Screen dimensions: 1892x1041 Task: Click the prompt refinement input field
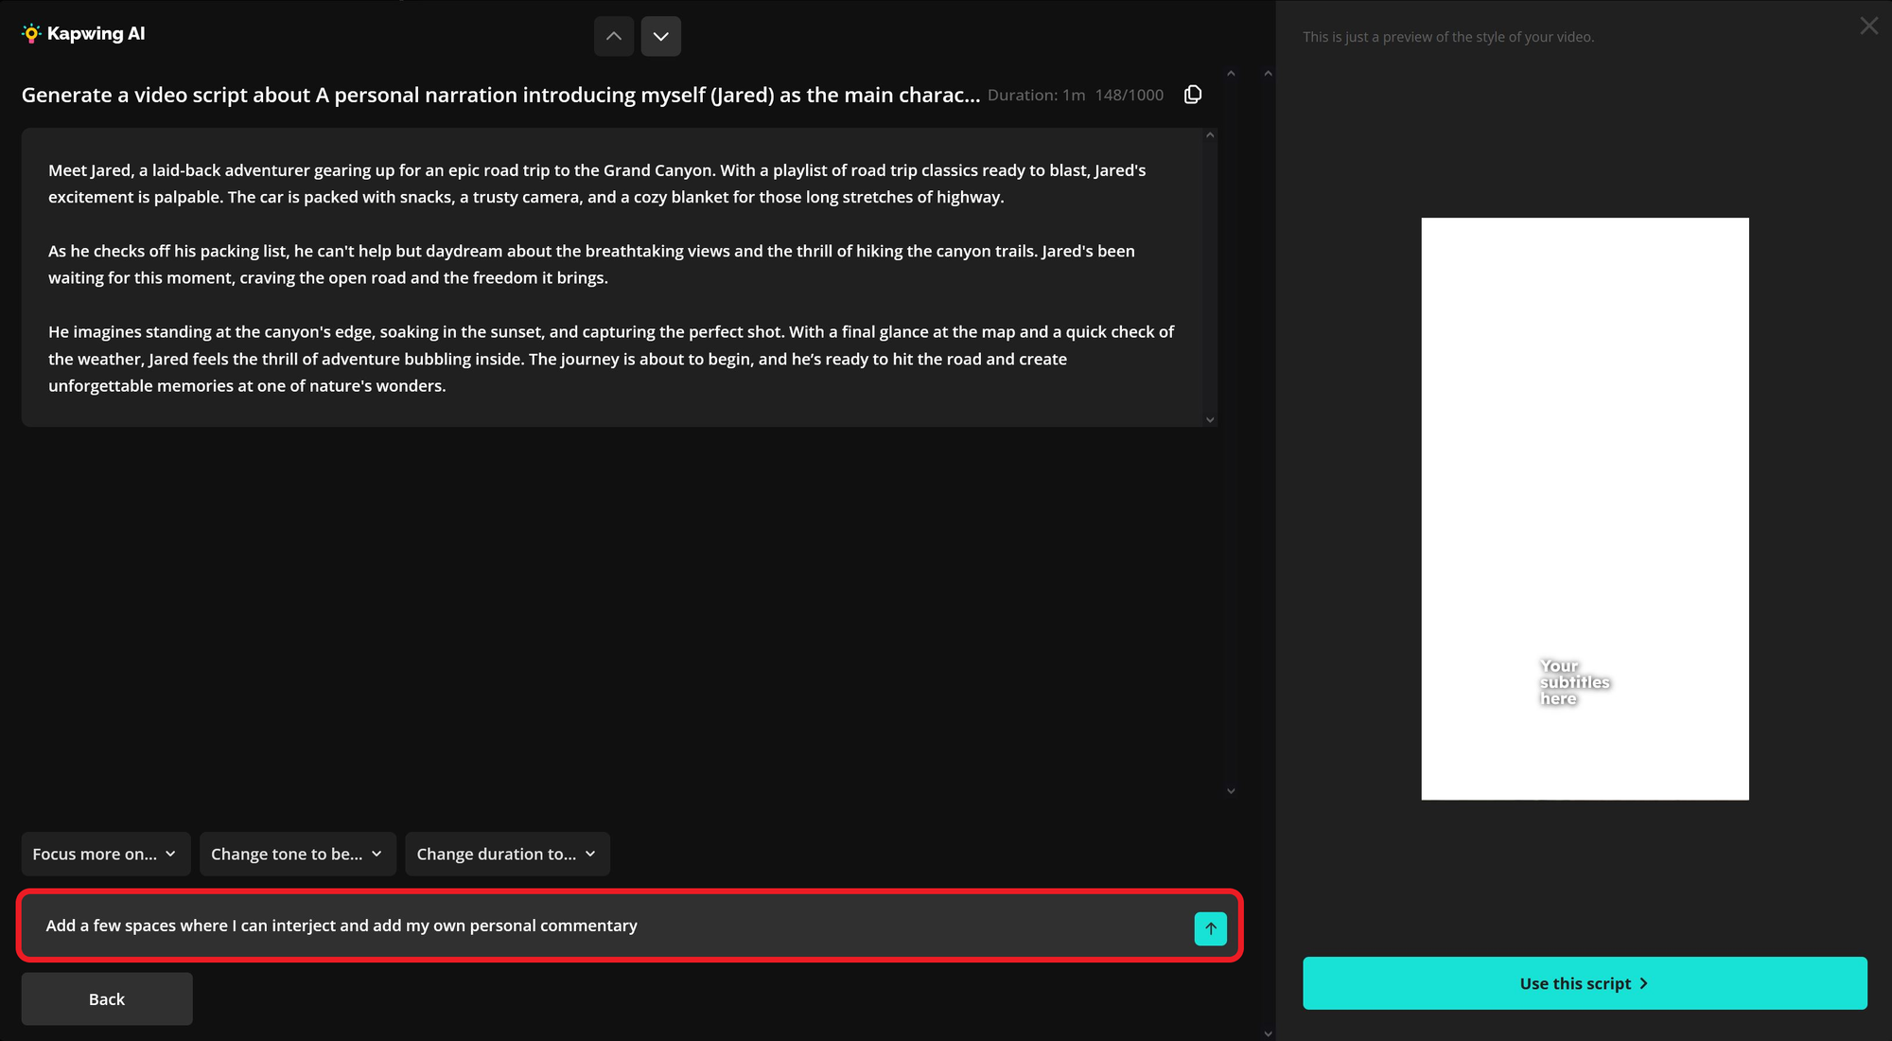(605, 926)
